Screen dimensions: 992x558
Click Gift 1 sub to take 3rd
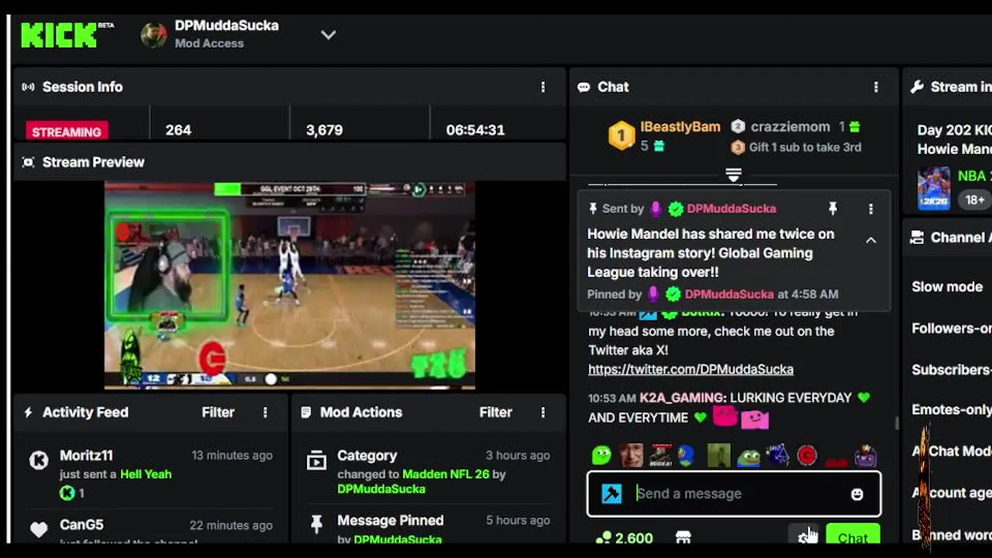coord(805,147)
